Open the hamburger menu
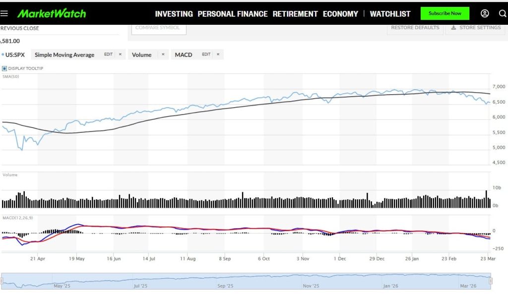This screenshot has height=296, width=508. point(5,14)
